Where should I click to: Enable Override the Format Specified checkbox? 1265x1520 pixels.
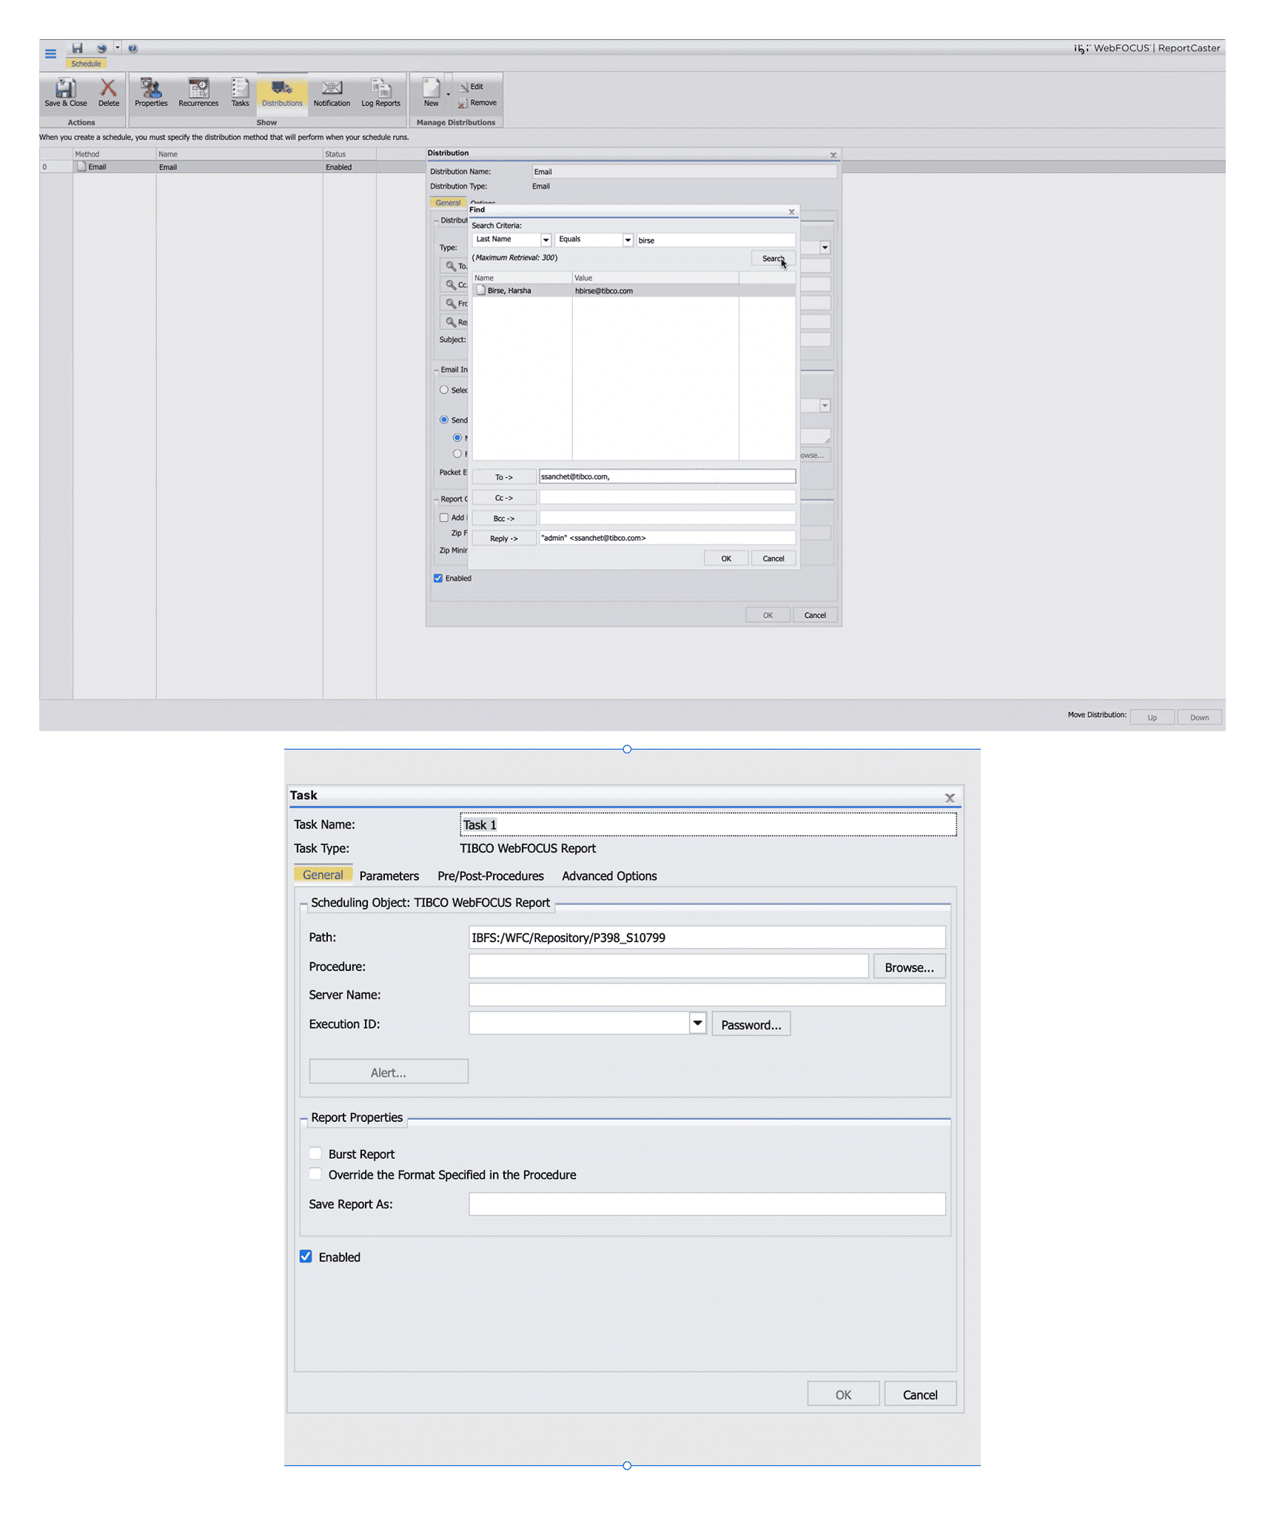(x=315, y=1174)
